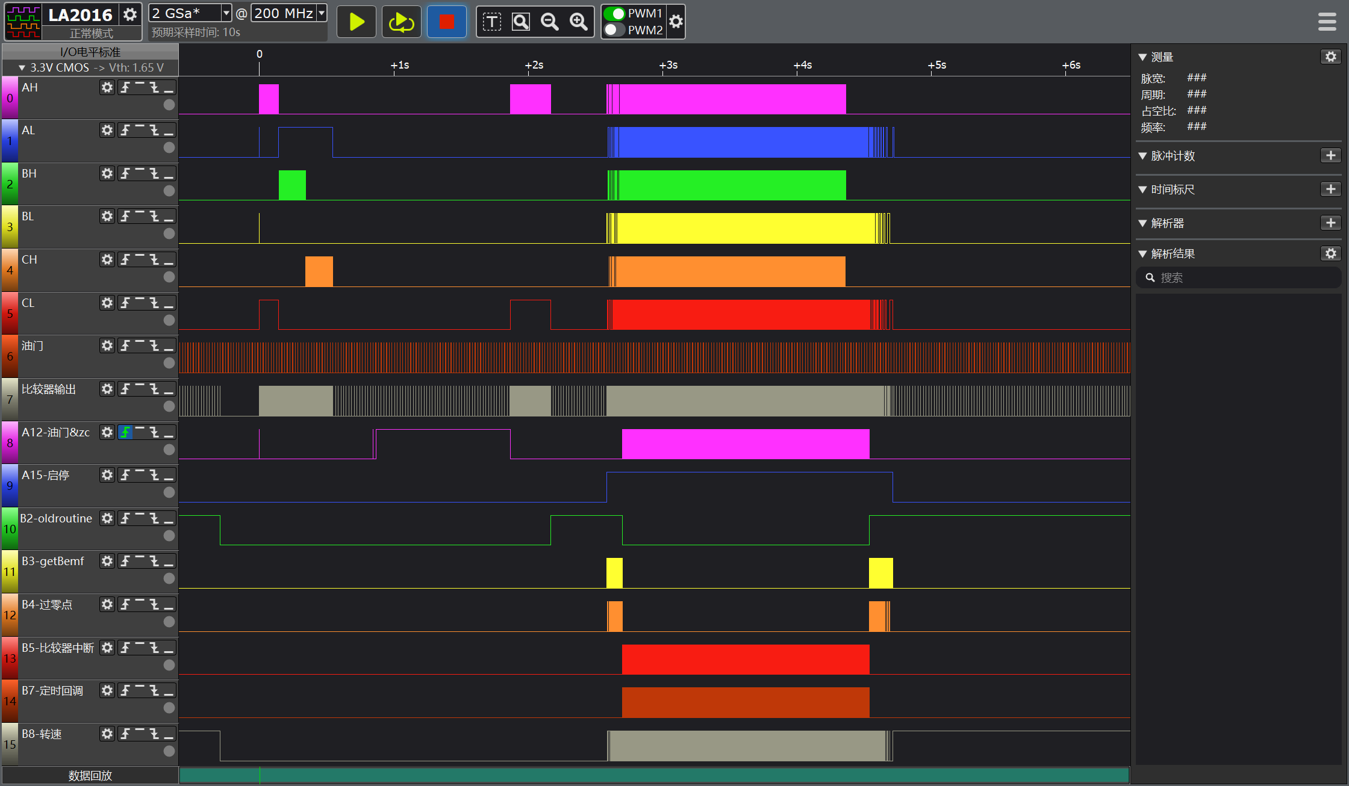1349x786 pixels.
Task: Enable the PWM2 output switch
Action: 614,29
